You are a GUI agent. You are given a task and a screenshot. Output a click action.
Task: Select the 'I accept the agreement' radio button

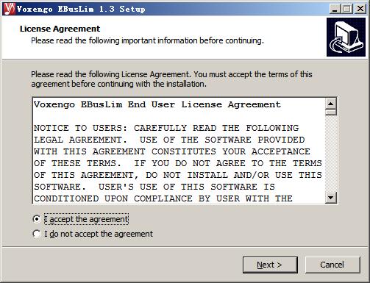[37, 219]
